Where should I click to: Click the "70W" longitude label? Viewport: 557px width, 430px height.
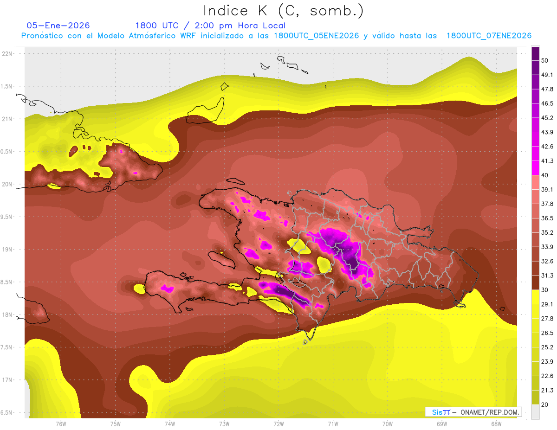[388, 424]
